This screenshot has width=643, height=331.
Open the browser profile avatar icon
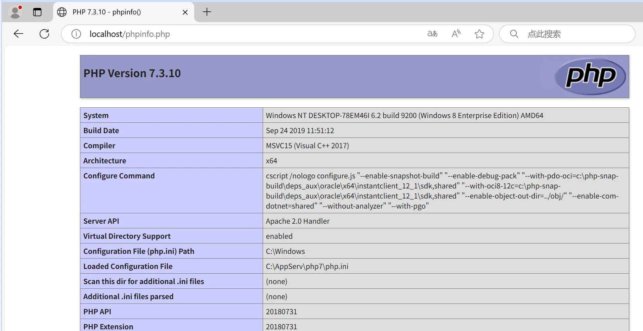(x=15, y=12)
